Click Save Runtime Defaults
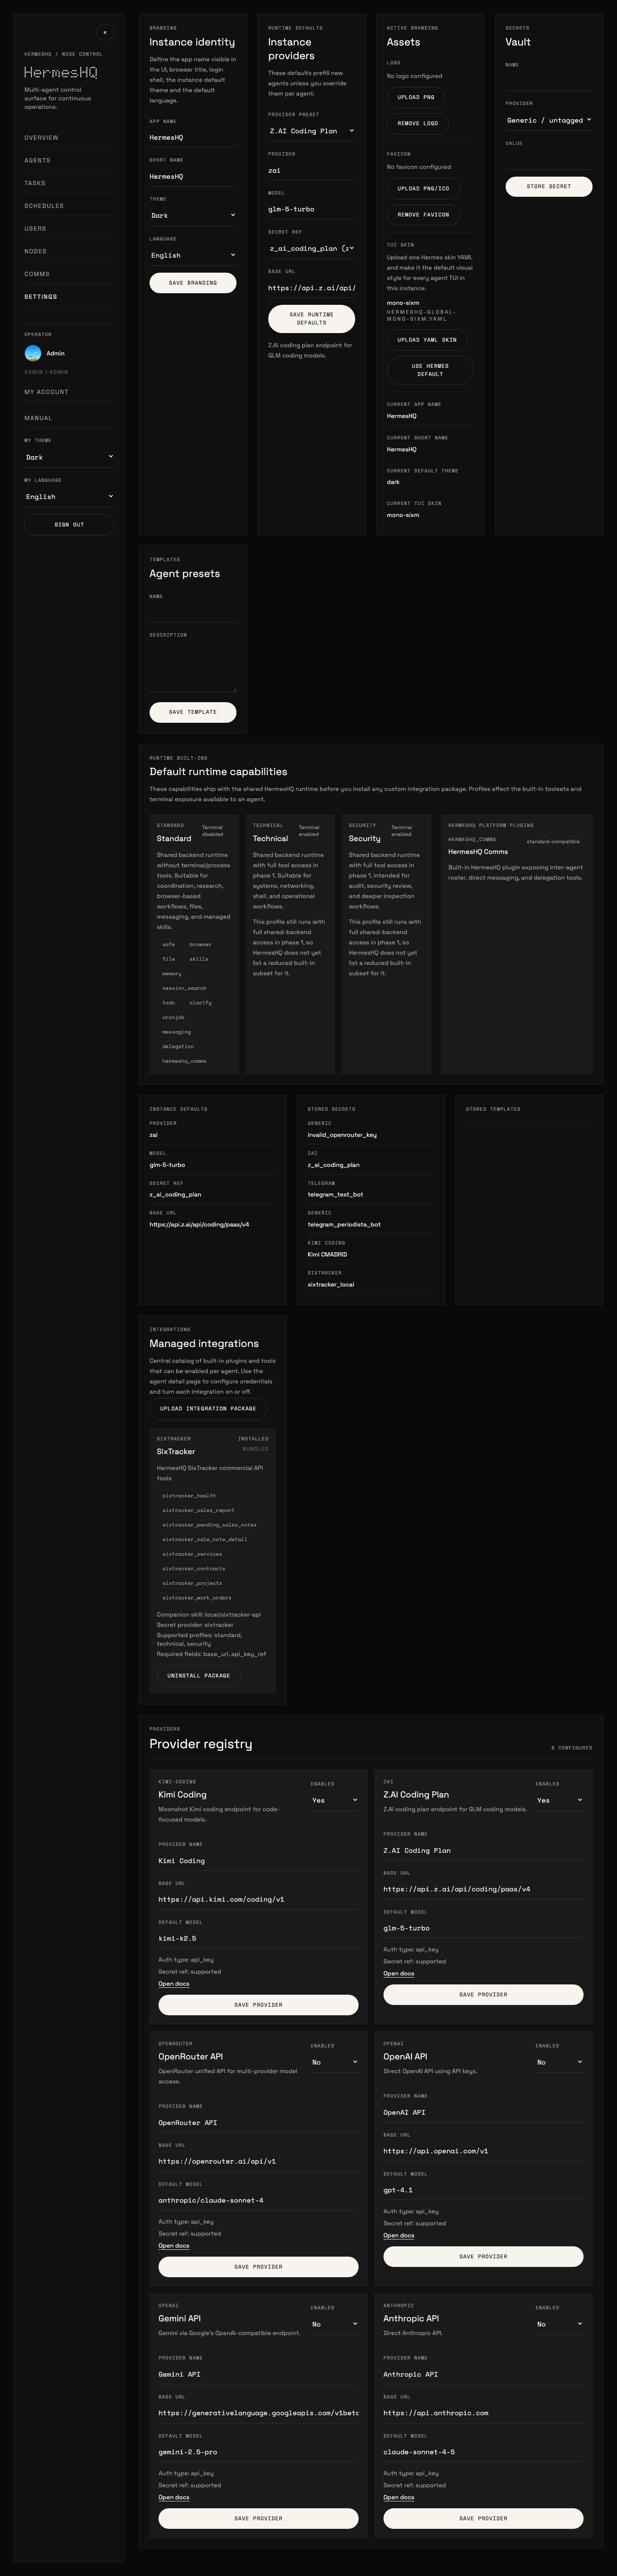Viewport: 617px width, 2576px height. click(x=311, y=319)
